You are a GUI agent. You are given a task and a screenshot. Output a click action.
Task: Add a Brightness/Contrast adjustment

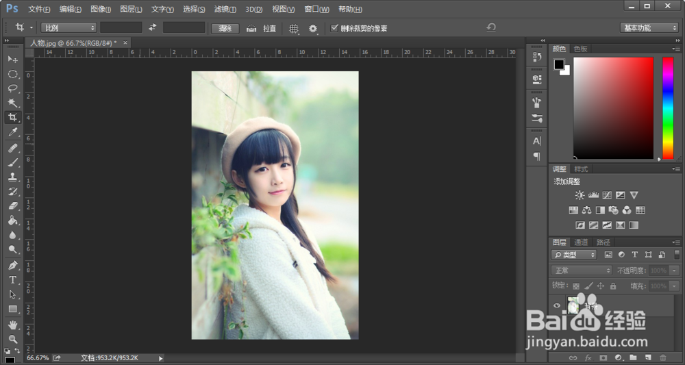[x=580, y=195]
